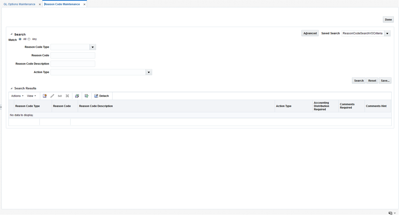Click the Search button

[x=359, y=80]
